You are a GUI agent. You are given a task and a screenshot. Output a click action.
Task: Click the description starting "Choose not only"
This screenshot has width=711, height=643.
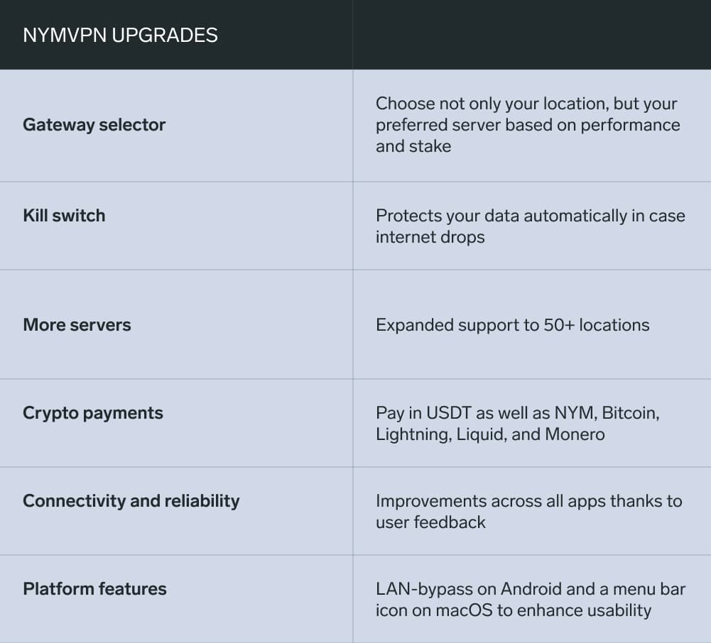coord(527,125)
